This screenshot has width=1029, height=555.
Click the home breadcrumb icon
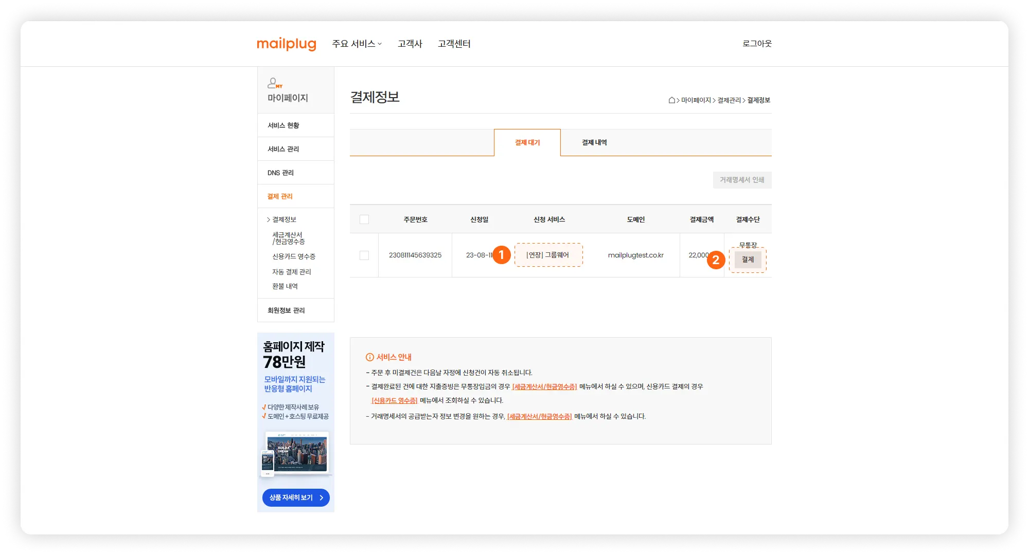671,100
